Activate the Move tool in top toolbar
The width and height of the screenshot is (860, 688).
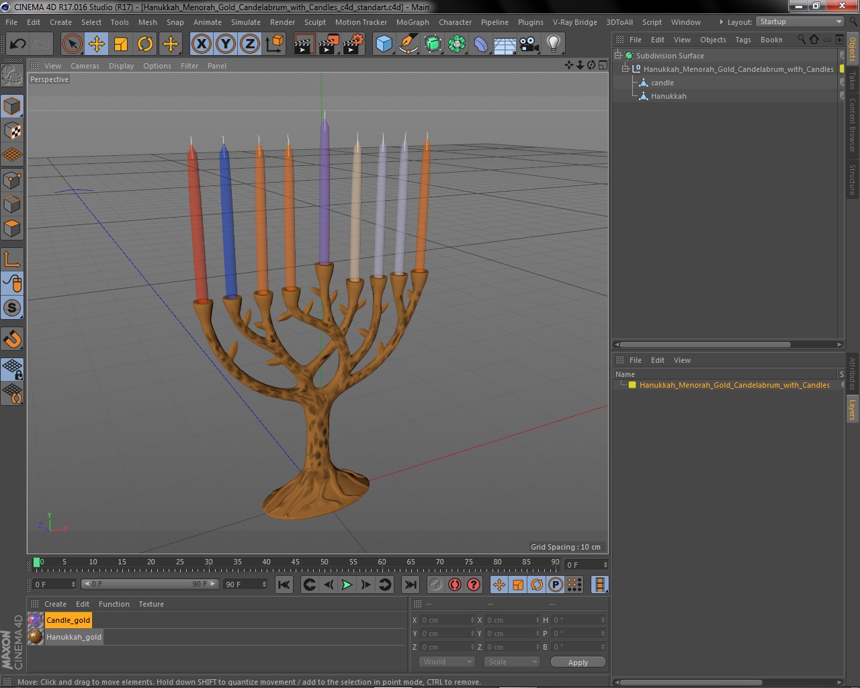pyautogui.click(x=97, y=44)
